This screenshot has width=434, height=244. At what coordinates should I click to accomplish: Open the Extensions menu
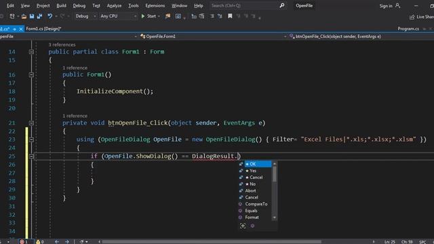[155, 5]
